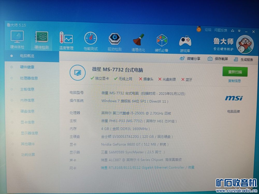Viewport: 259px width, 194px height.
Task: Click the 微博分享 Weibo icon
Action: [x=182, y=58]
